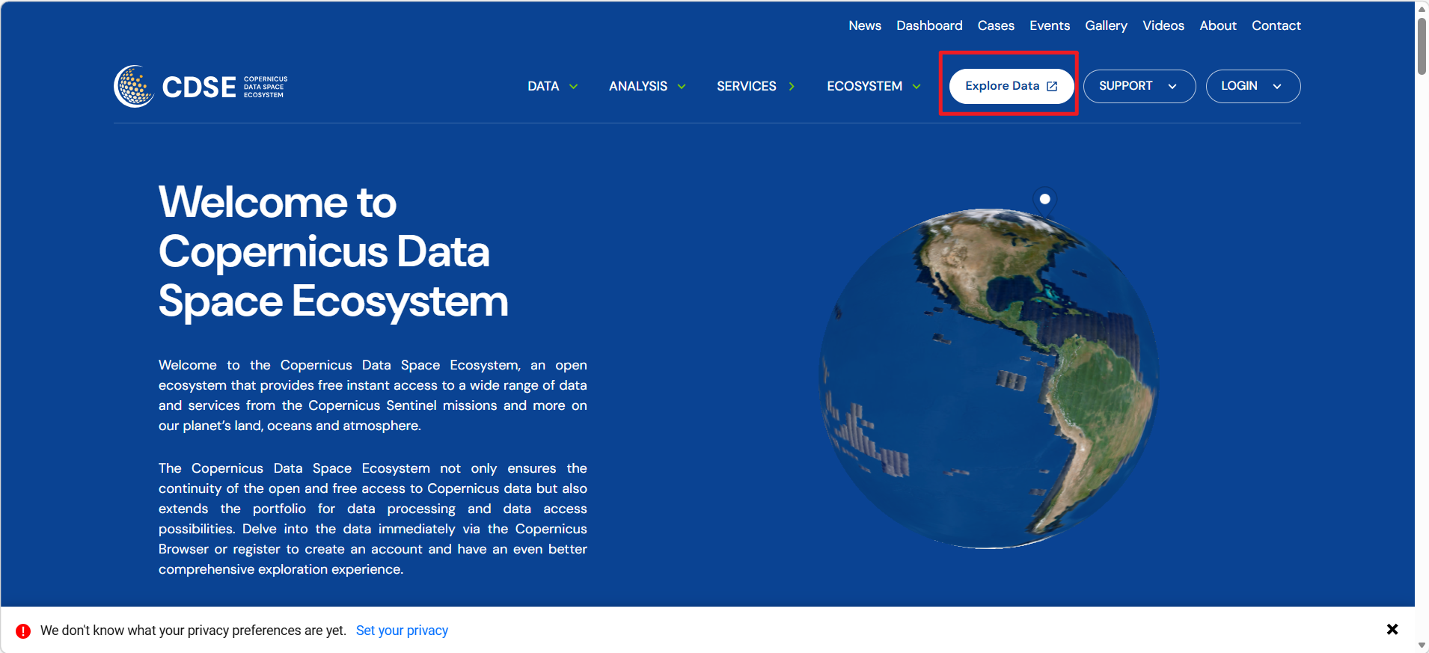Click the external link icon in Explore Data
Screen dimensions: 1429x653
click(x=1052, y=86)
